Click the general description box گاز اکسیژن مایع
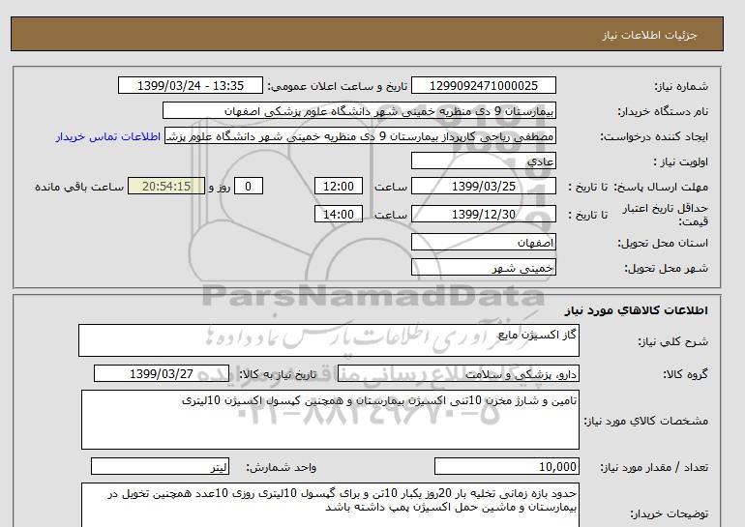 tap(329, 340)
